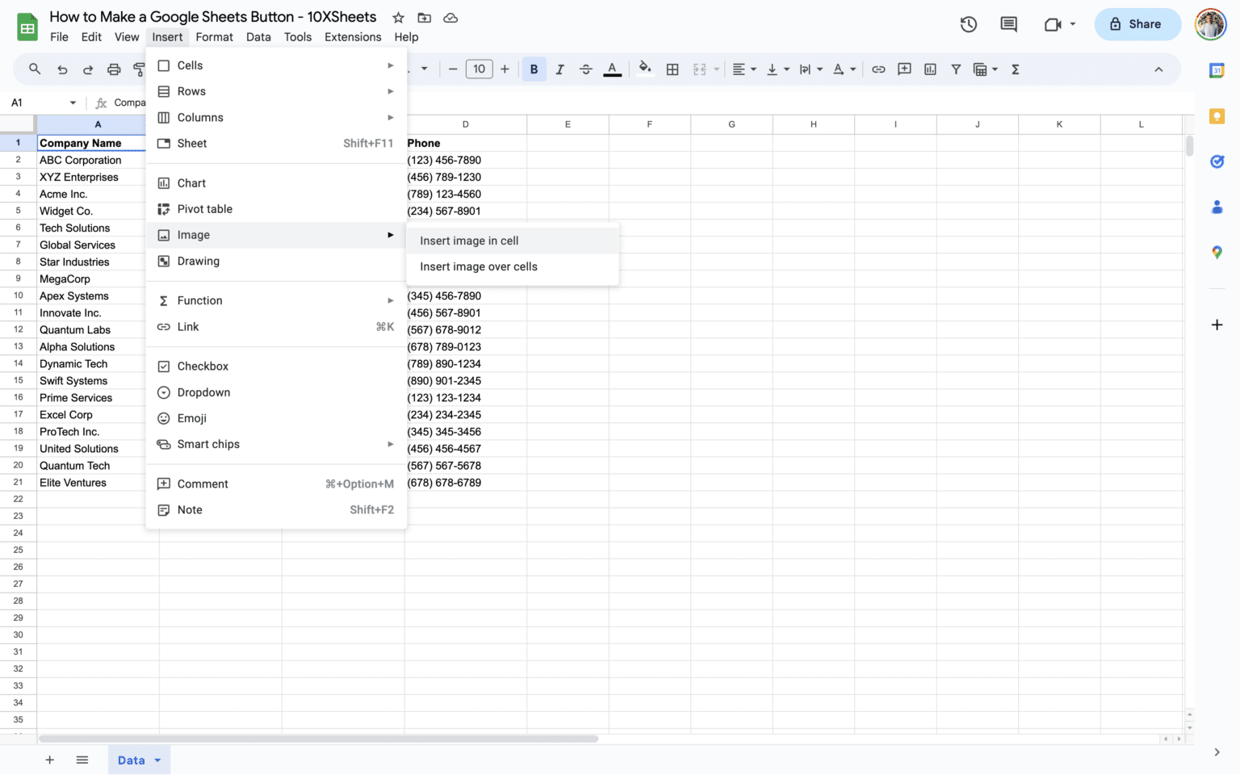This screenshot has width=1240, height=775.
Task: Open Google Calendar from the side panel
Action: tap(1217, 71)
